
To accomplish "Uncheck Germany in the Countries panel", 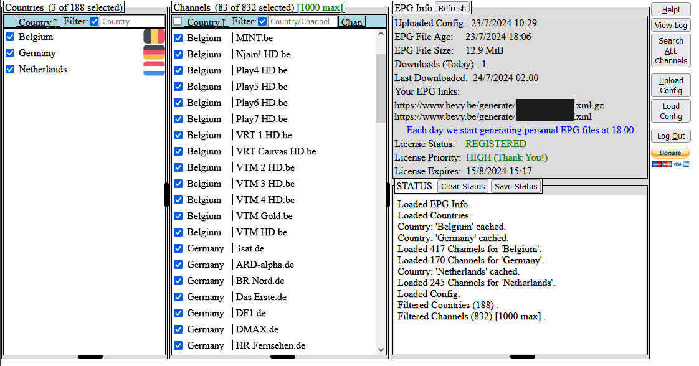I will click(x=10, y=53).
